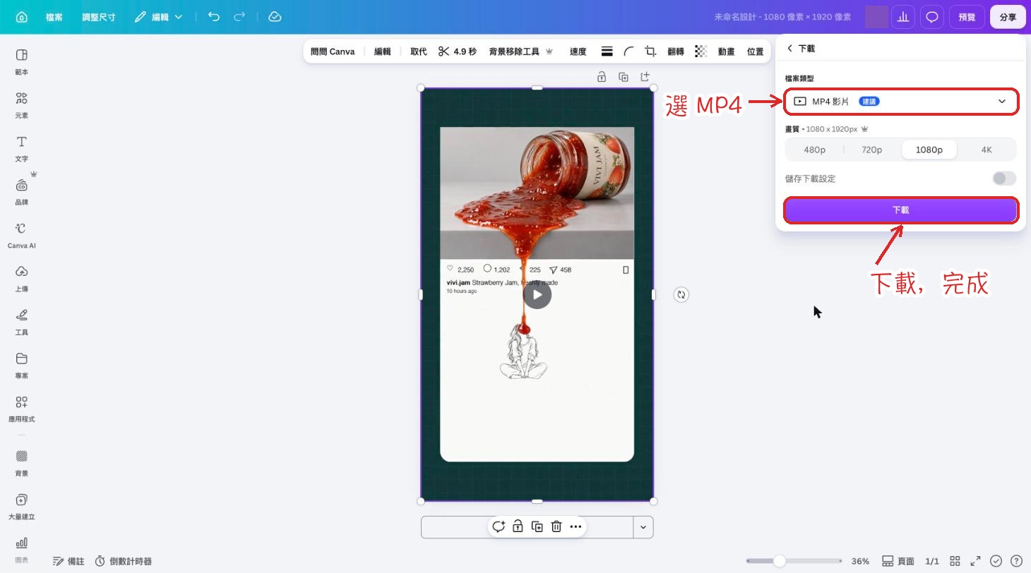
Task: Open comments speech bubble in top bar
Action: (932, 17)
